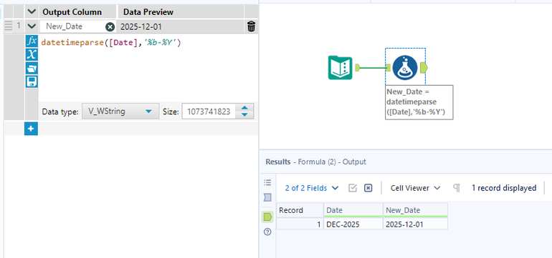552x258 pixels.
Task: Select record number 1 cell
Action: tap(300, 224)
